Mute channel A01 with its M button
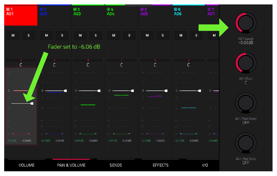 click(13, 35)
